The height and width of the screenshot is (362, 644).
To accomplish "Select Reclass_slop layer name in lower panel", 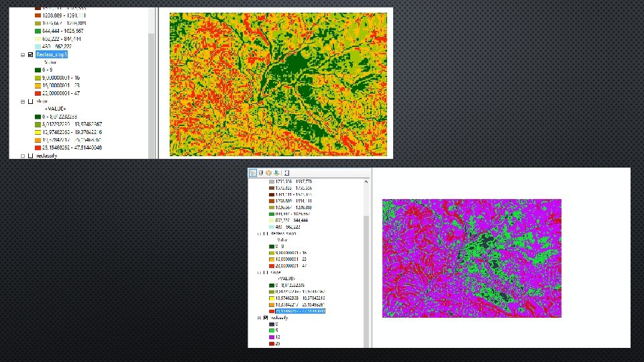I will coord(283,233).
